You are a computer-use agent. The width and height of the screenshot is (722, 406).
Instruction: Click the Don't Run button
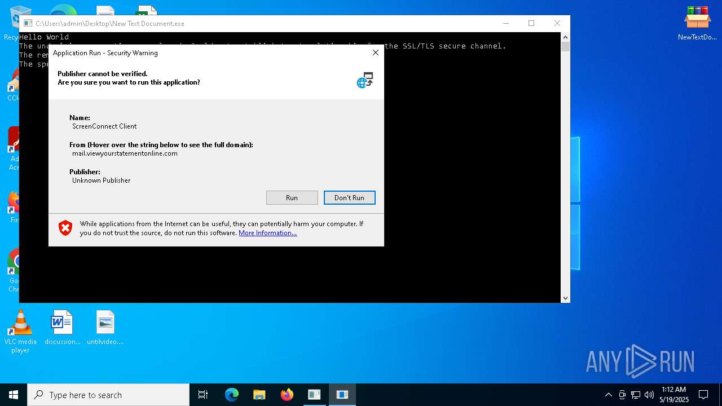(x=349, y=197)
